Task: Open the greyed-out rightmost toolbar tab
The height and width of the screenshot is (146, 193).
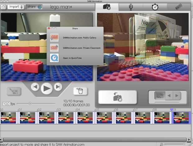Action: tap(179, 7)
